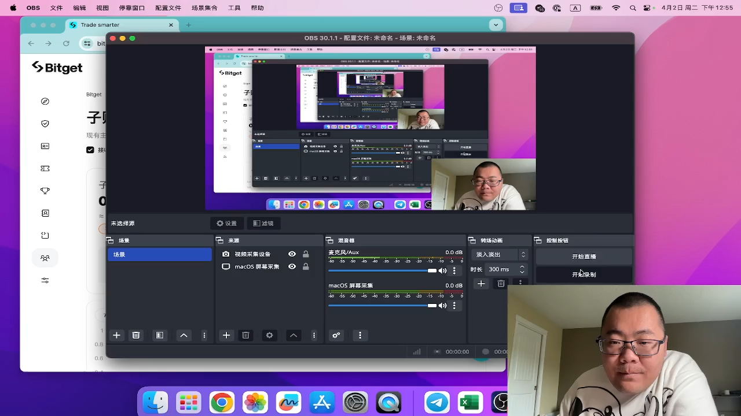This screenshot has width=741, height=416.
Task: Open App Store from the Dock
Action: (322, 403)
